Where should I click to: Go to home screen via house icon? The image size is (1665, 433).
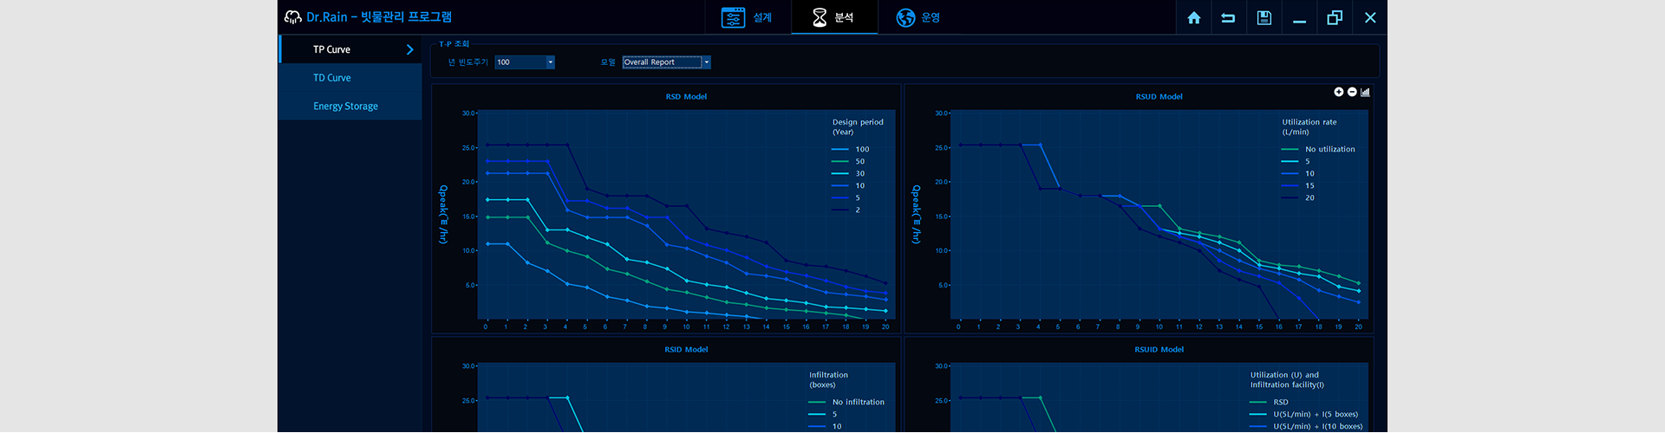coord(1193,17)
